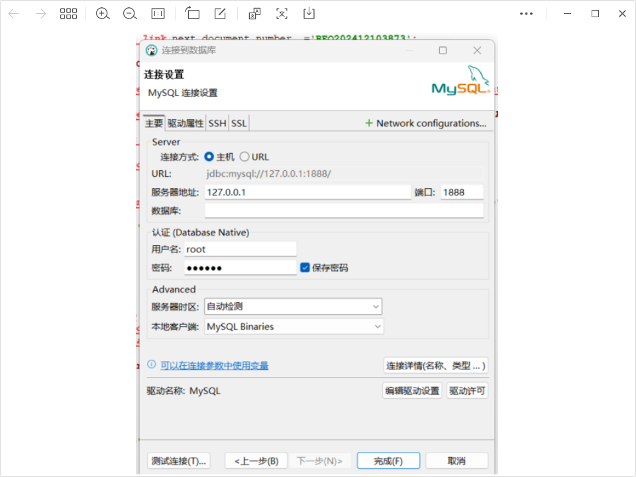Click the 密码 password field
Image resolution: width=636 pixels, height=477 pixels.
[x=240, y=268]
